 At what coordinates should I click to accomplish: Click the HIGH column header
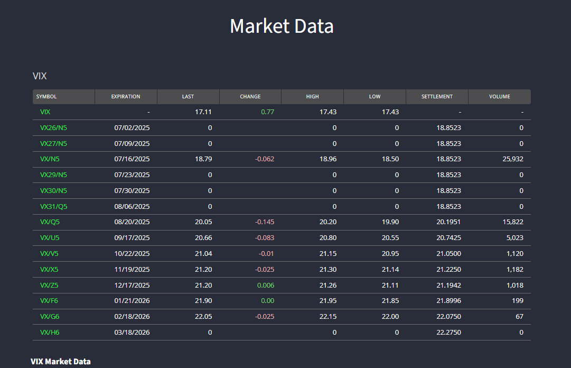click(313, 97)
